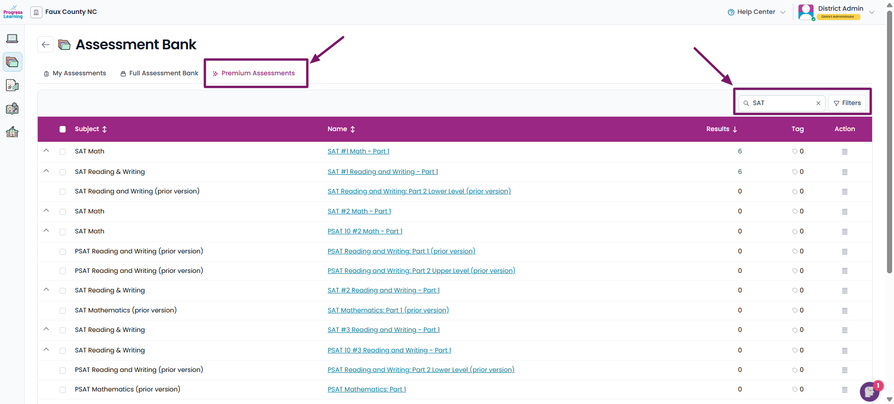Open the SAT #2 Reading and Writing link
The image size is (894, 404).
pyautogui.click(x=384, y=291)
